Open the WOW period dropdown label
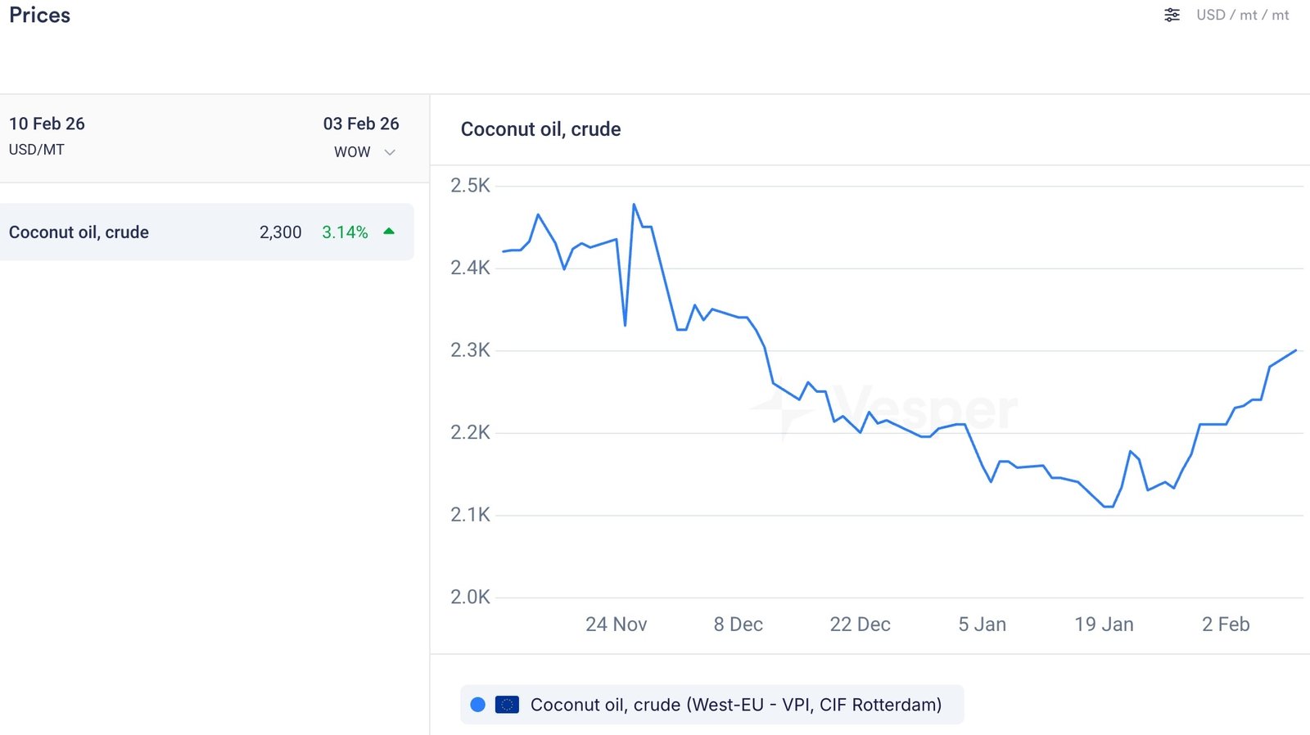Screen dimensions: 1310x735 click(352, 152)
